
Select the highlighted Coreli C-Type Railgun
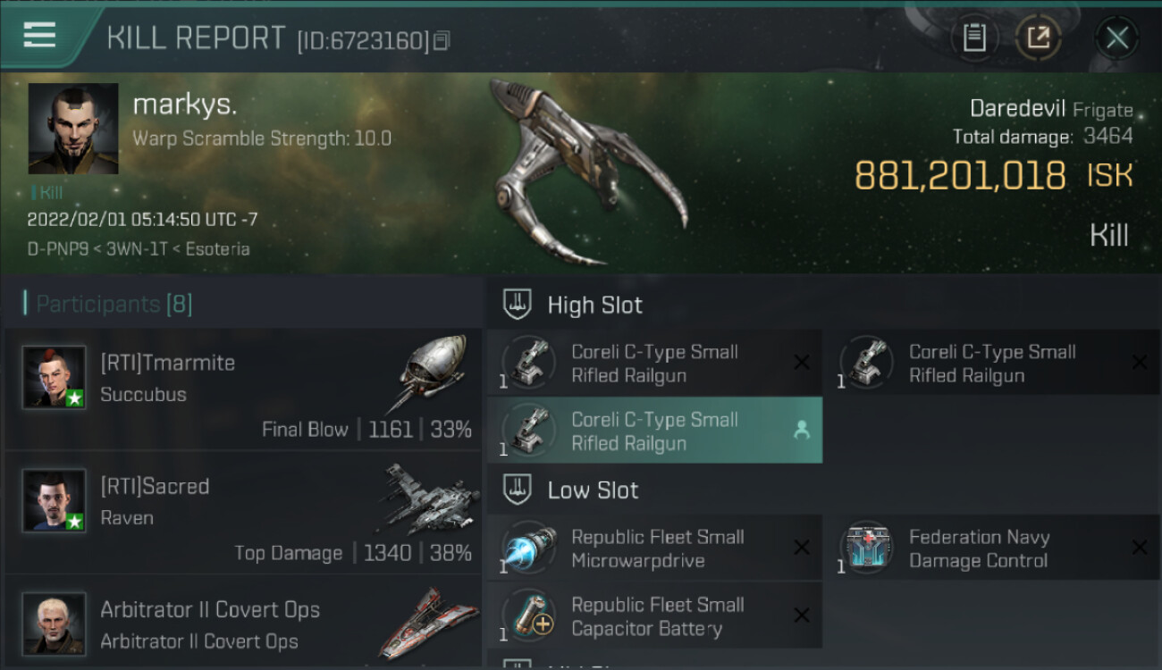pyautogui.click(x=654, y=431)
